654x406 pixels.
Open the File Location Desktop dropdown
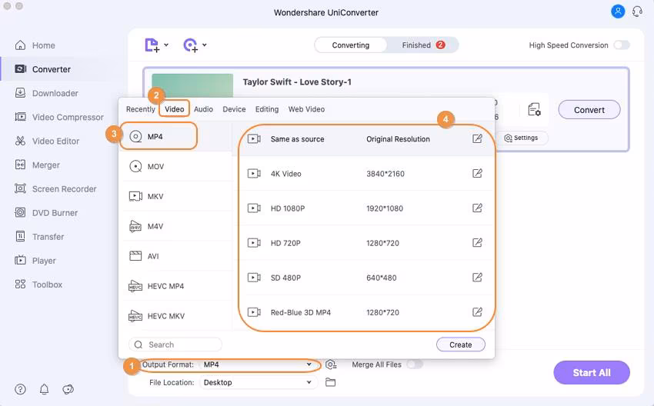[258, 382]
